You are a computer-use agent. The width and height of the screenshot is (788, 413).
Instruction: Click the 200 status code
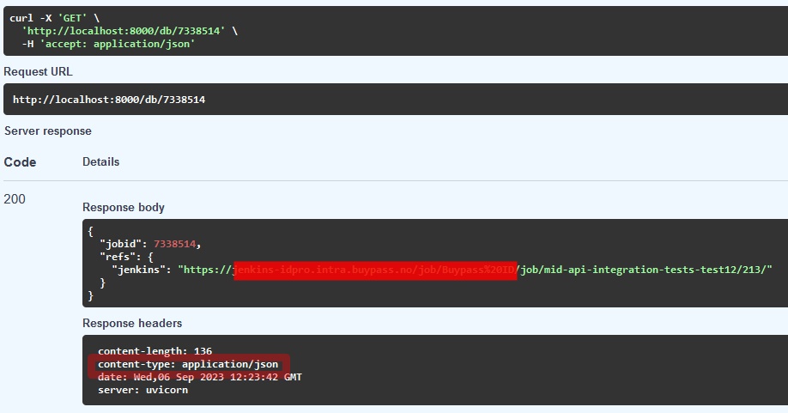point(15,199)
